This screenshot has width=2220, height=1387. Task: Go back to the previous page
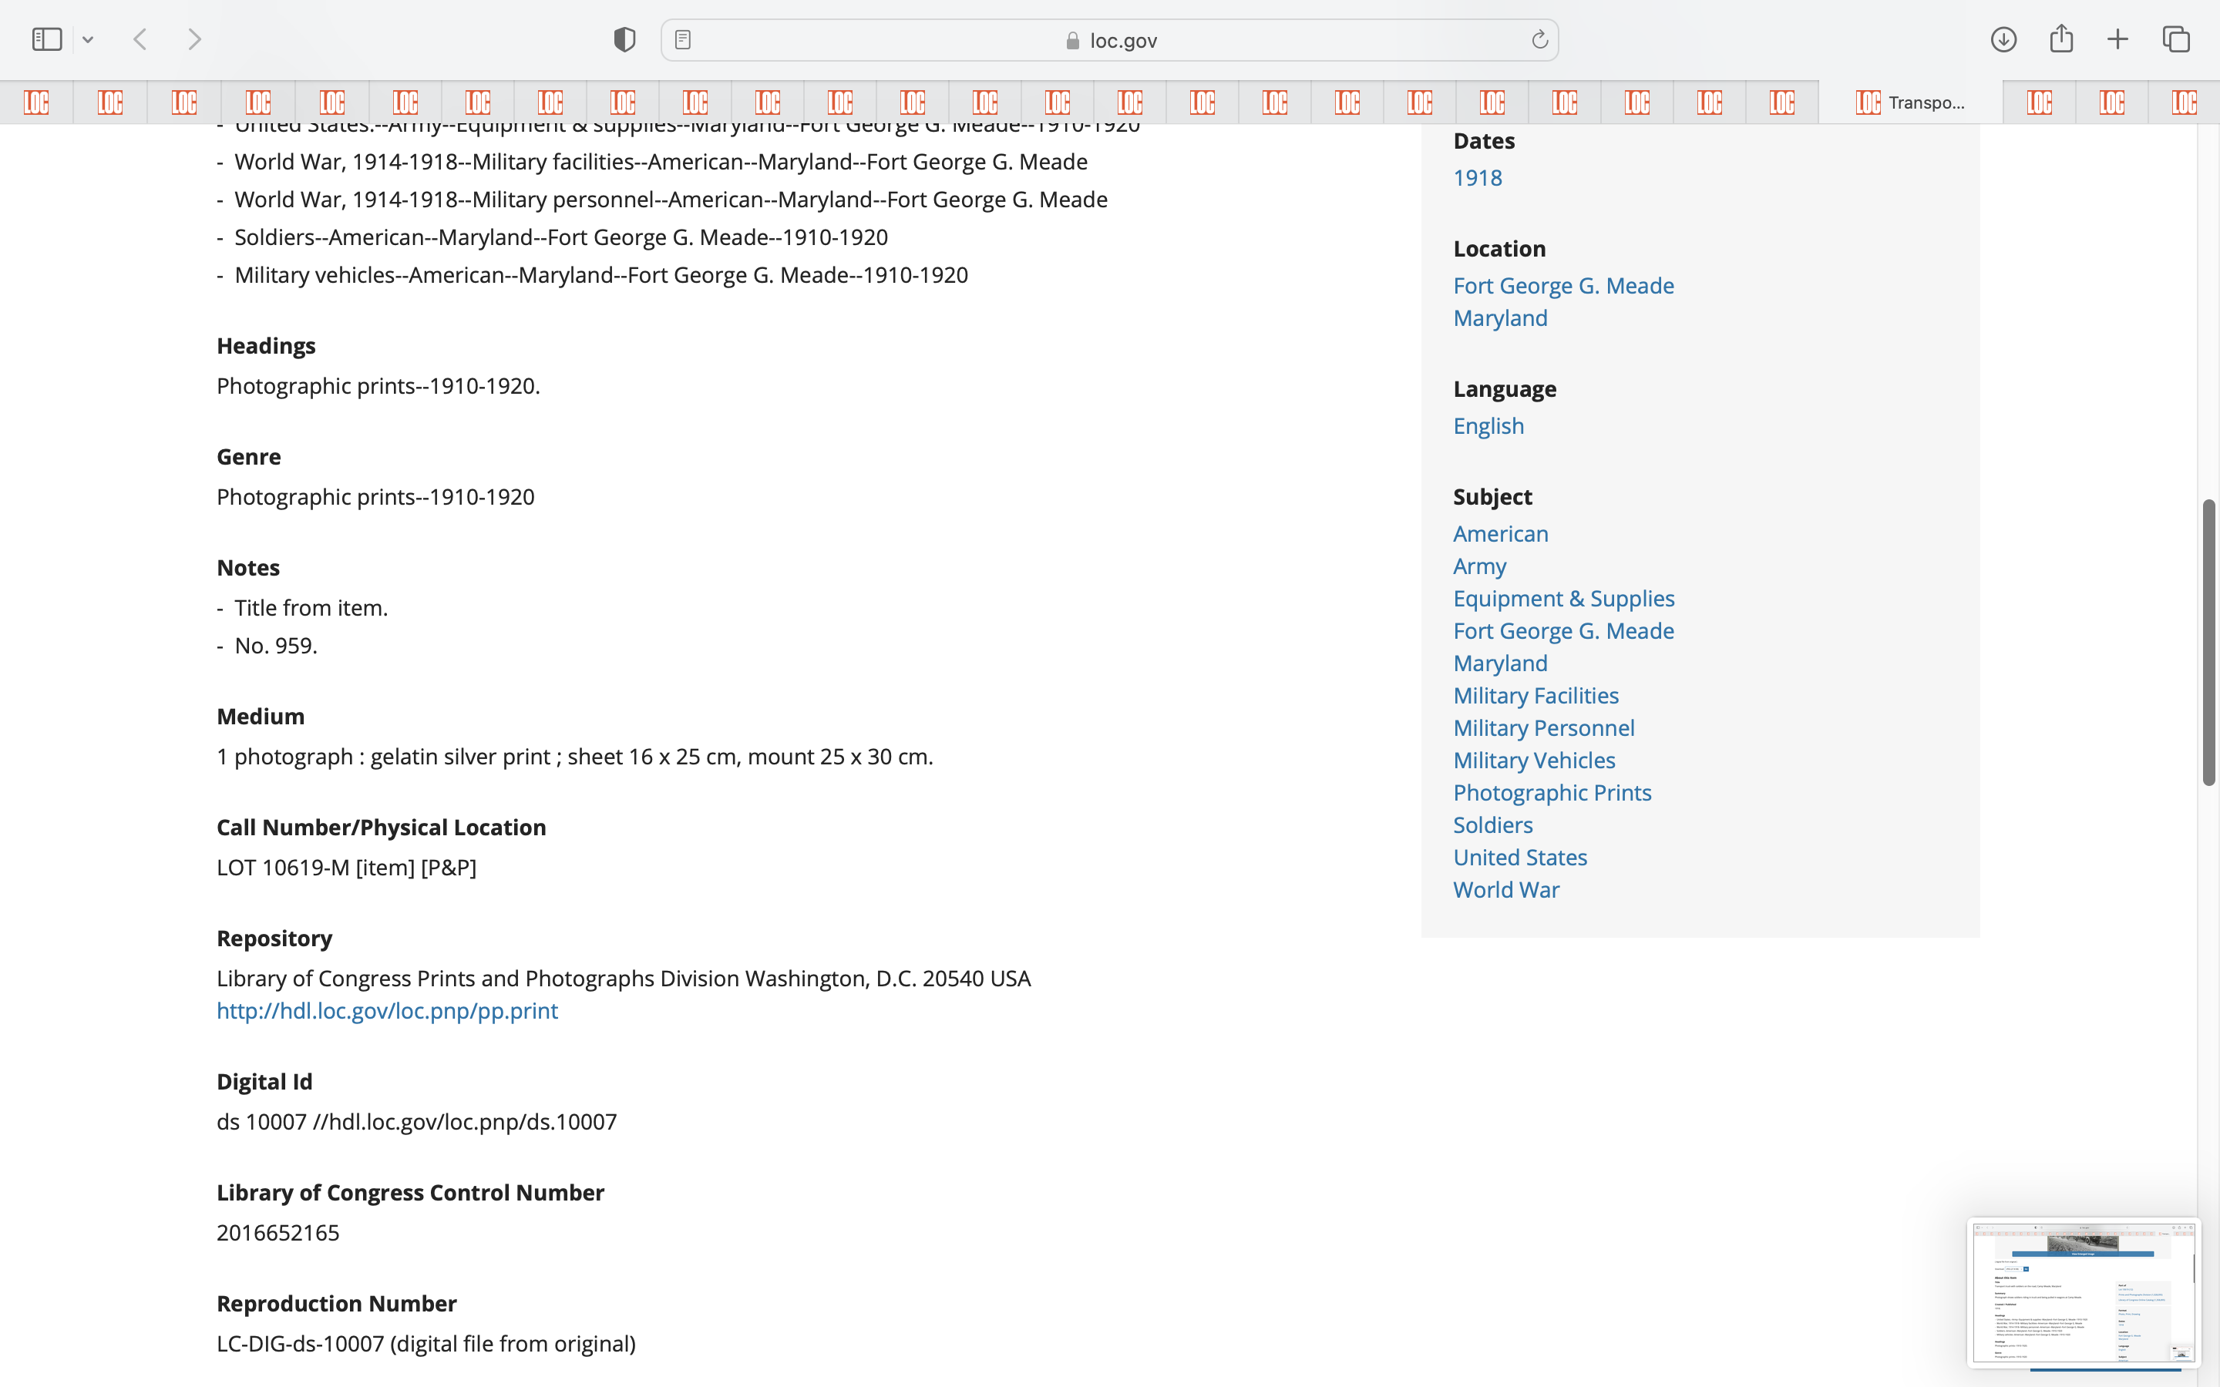coord(140,39)
